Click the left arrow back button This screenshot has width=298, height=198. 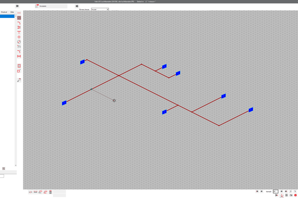pos(17,6)
